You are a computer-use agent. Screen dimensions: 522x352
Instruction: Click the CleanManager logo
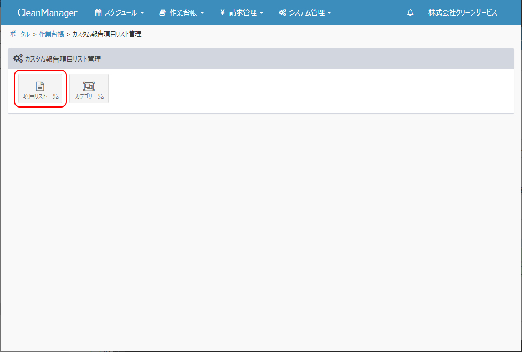point(47,12)
